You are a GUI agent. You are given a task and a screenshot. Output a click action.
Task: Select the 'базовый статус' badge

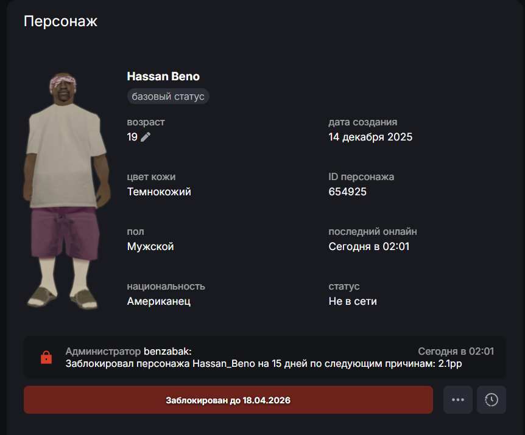[x=168, y=96]
